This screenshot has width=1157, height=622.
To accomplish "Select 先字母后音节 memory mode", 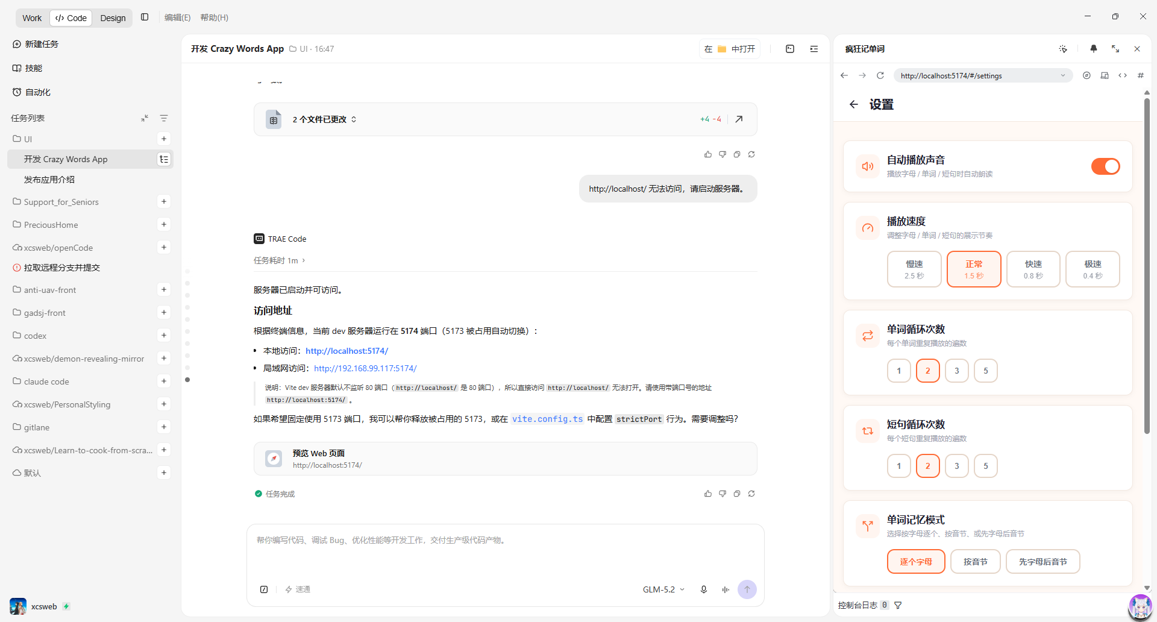I will pos(1043,562).
